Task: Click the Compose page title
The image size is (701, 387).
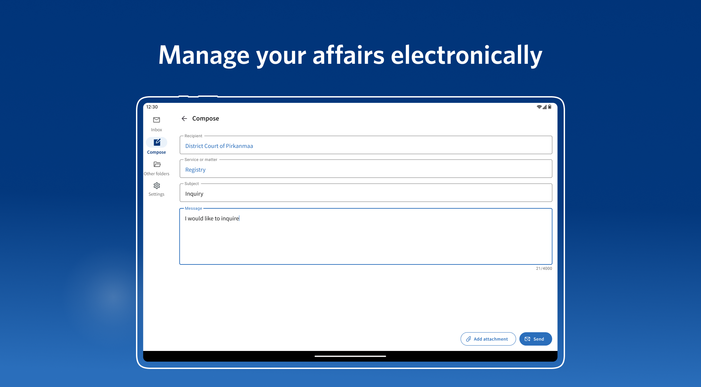Action: pos(205,119)
